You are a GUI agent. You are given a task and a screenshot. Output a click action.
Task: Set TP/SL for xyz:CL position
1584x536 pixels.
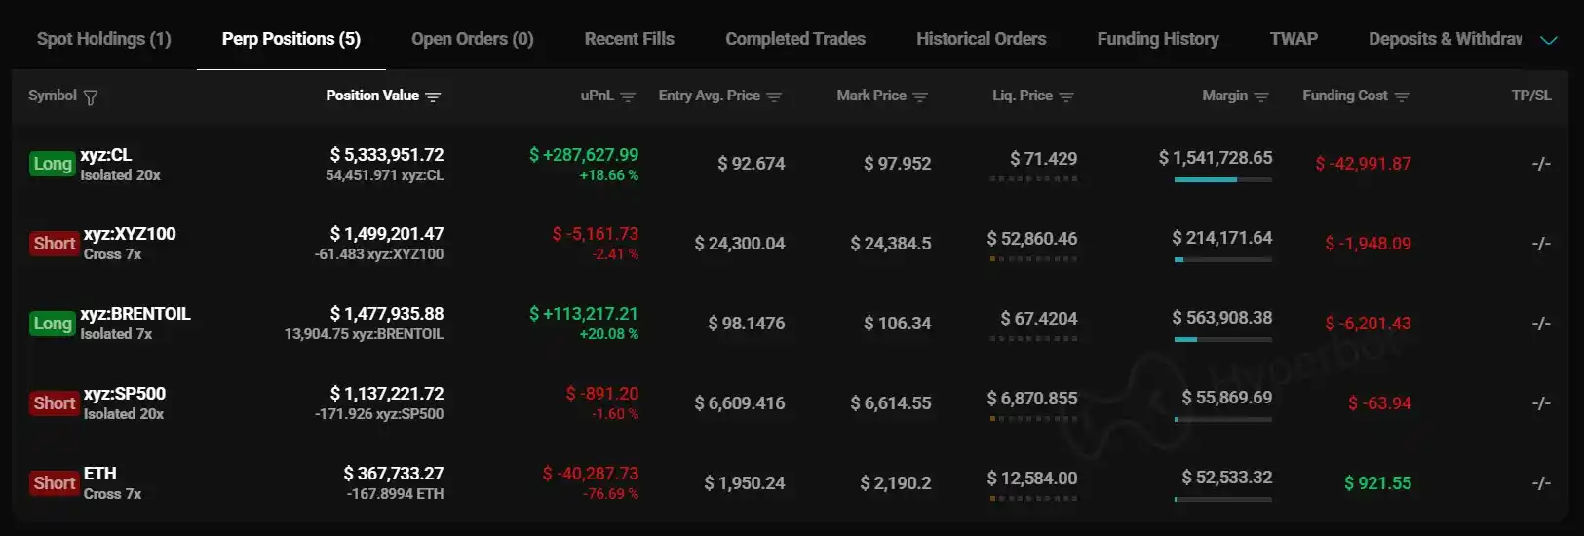(1540, 164)
